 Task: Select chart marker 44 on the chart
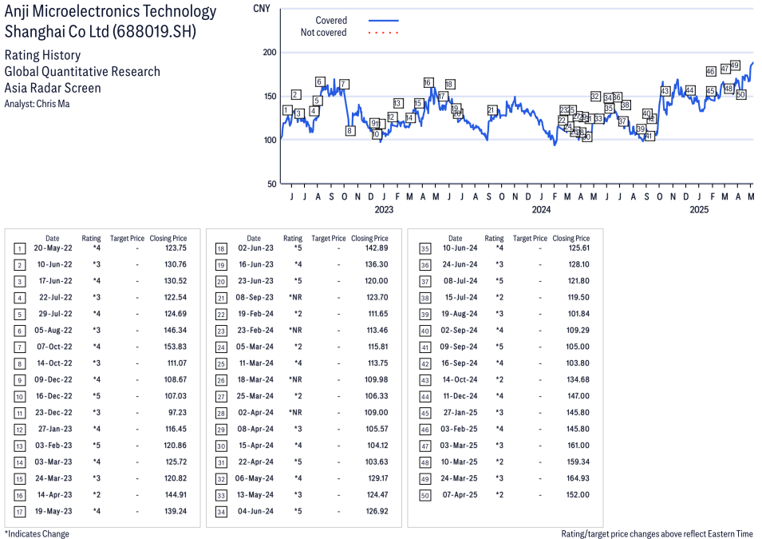689,90
